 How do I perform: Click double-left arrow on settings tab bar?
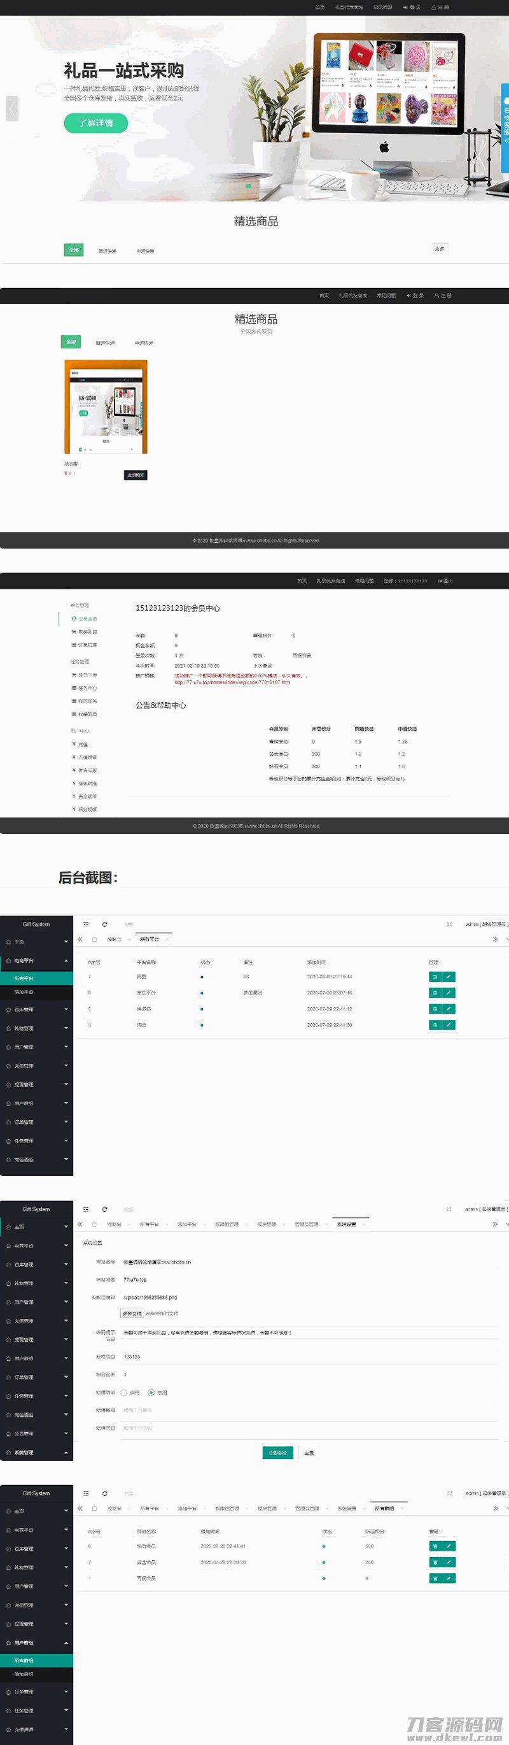pyautogui.click(x=80, y=1224)
